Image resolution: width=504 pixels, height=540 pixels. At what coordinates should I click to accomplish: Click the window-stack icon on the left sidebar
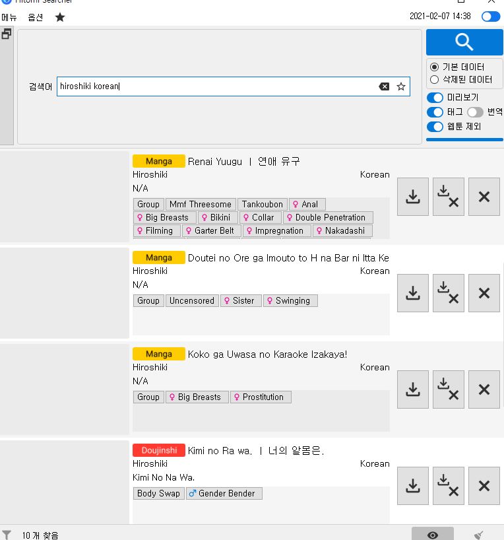tap(6, 34)
